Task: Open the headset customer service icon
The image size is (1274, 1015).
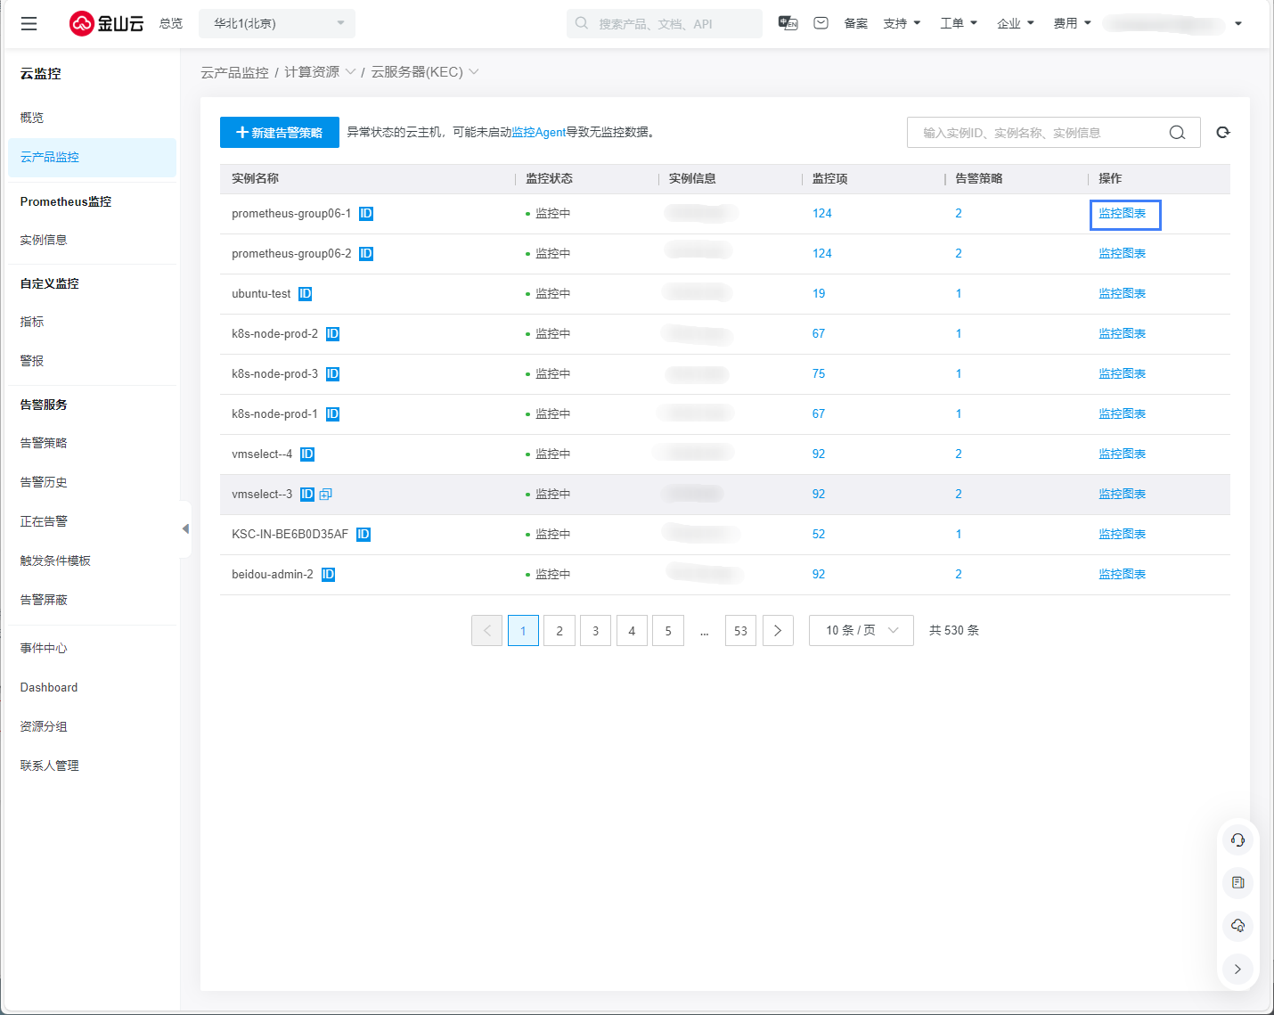Action: (x=1237, y=839)
